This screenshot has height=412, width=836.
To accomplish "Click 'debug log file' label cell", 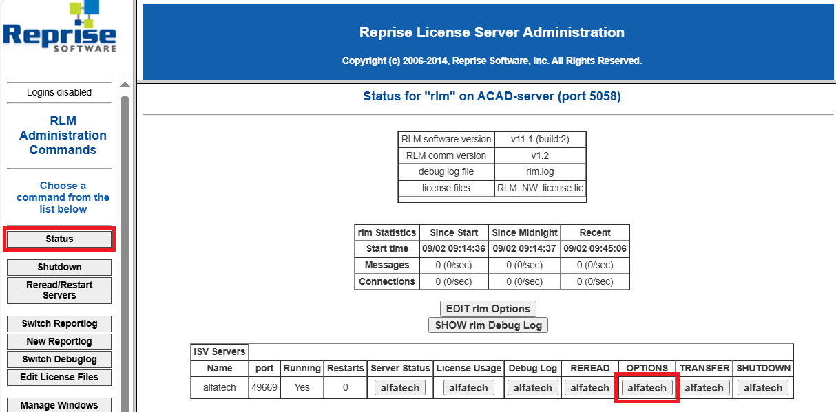I will 446,172.
